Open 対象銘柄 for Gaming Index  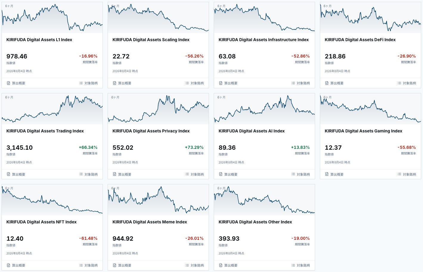tap(407, 174)
